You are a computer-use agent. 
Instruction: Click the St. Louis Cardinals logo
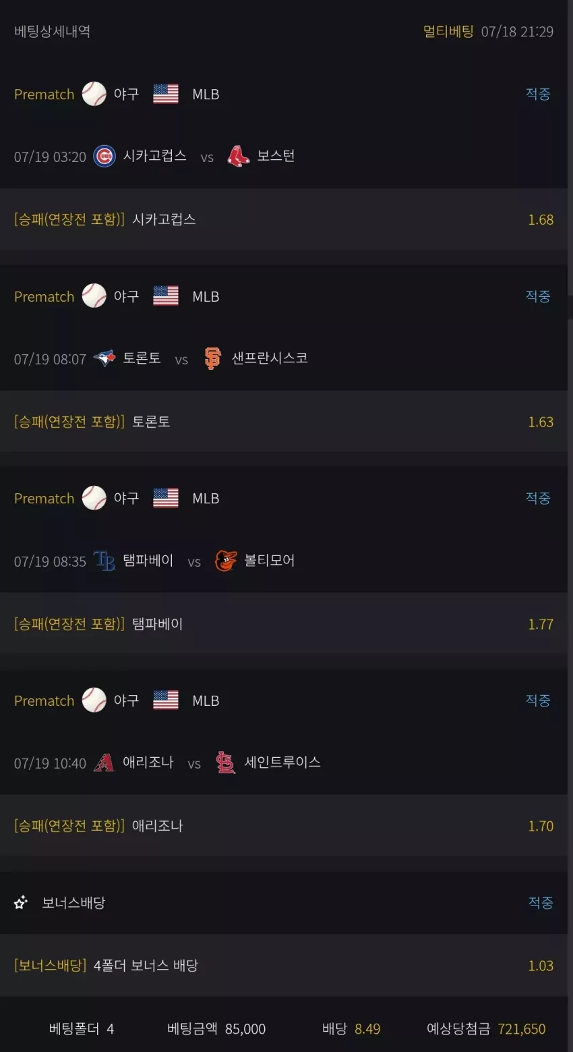tap(225, 763)
